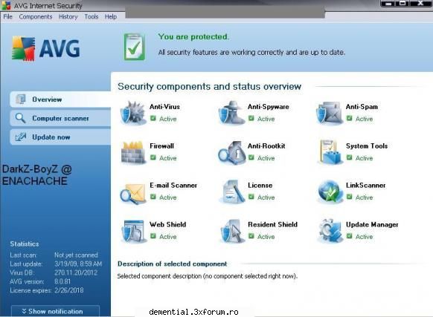Click LinkScanner green Active status check
This screenshot has height=317, width=433.
point(350,197)
